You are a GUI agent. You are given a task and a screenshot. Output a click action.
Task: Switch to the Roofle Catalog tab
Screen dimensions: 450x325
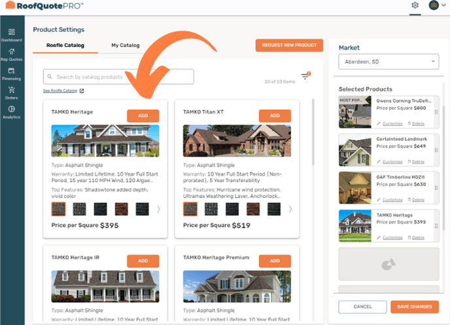(65, 45)
